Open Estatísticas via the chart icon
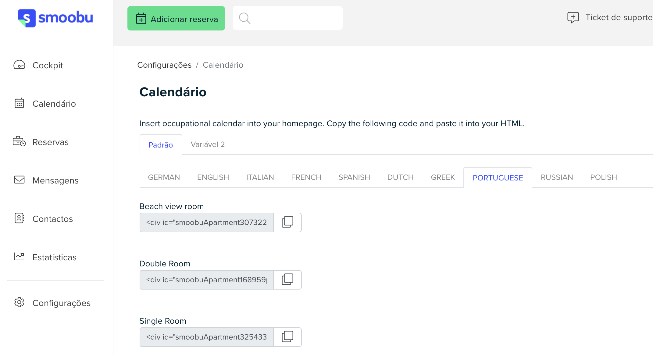 (19, 256)
